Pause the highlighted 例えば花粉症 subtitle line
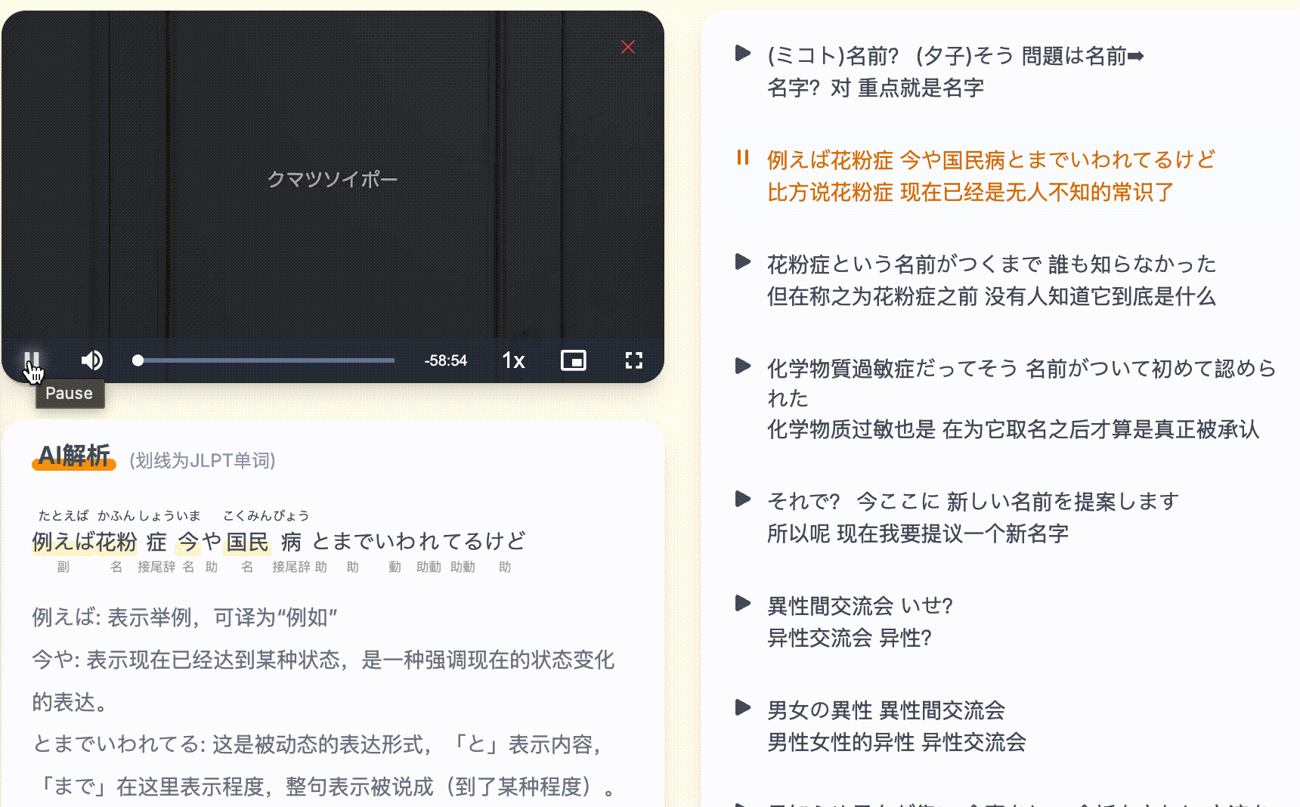Image resolution: width=1300 pixels, height=807 pixels. pos(743,158)
